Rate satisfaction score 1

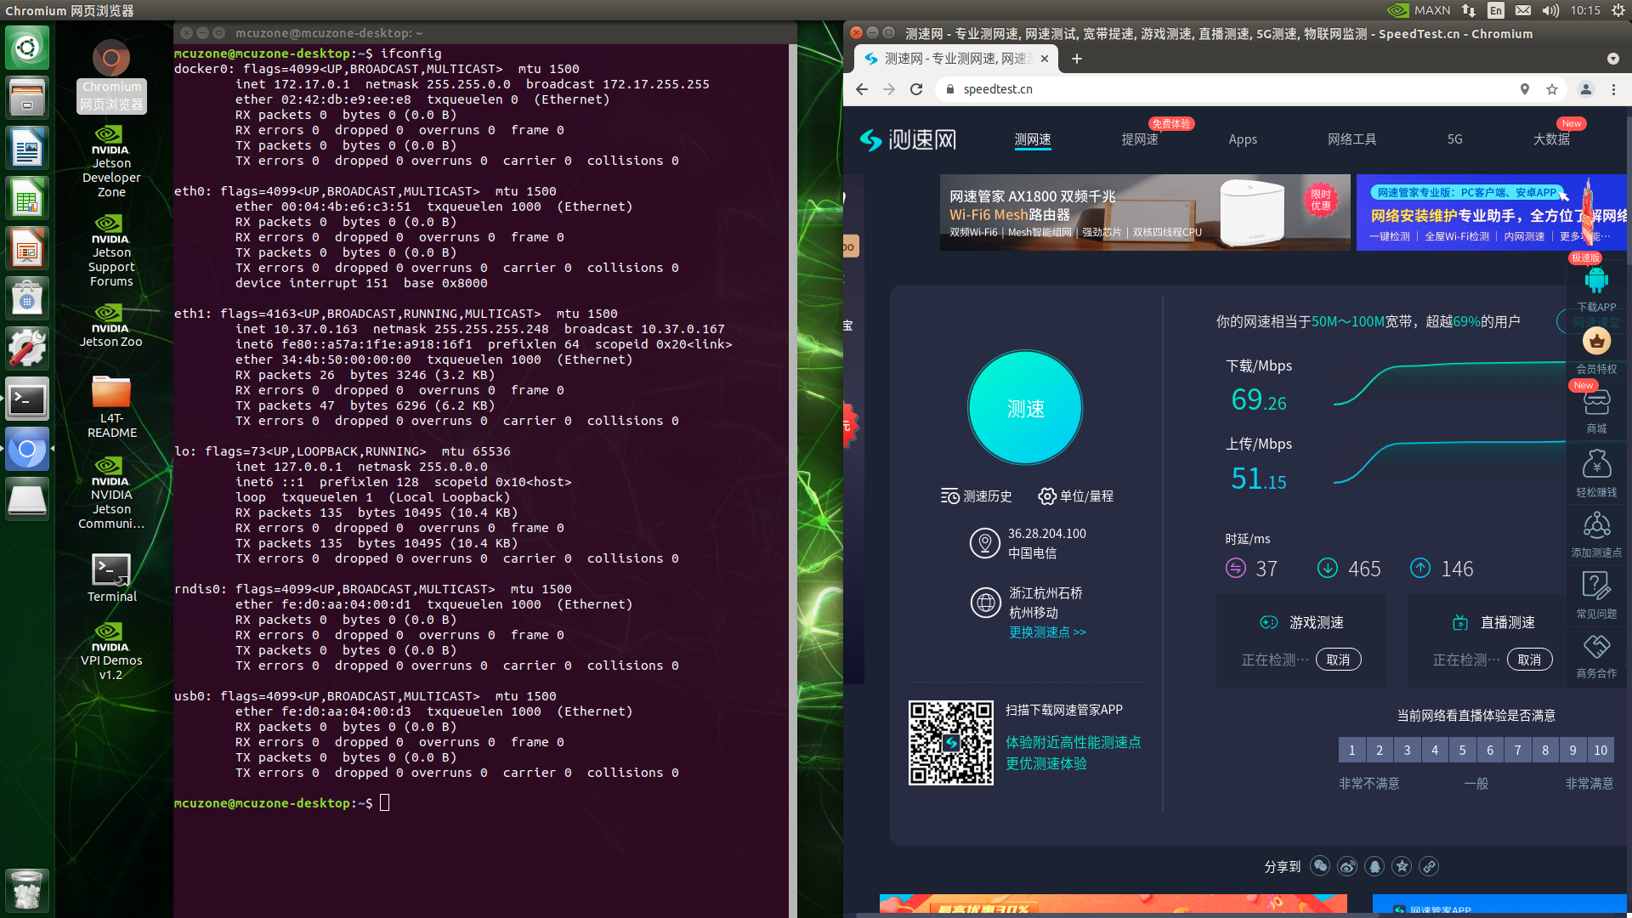point(1351,750)
